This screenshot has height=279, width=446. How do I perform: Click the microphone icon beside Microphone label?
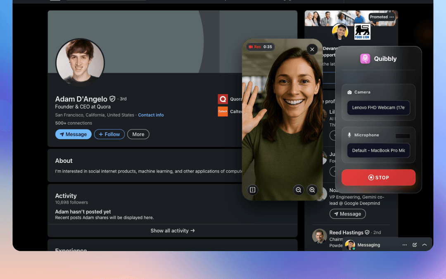(349, 135)
